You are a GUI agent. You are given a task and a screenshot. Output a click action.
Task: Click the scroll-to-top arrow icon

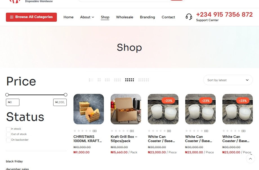[x=250, y=159]
